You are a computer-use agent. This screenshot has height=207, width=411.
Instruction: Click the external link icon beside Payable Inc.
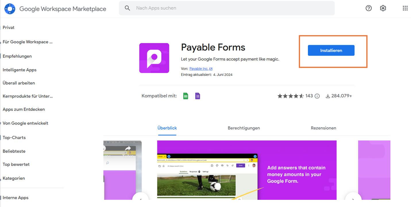point(211,69)
